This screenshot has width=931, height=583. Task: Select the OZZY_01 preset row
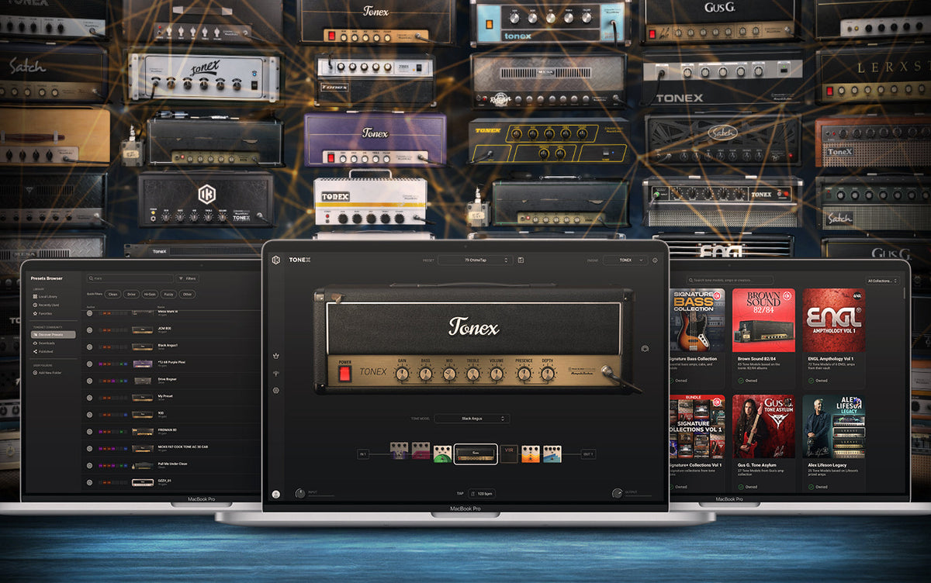(x=171, y=482)
